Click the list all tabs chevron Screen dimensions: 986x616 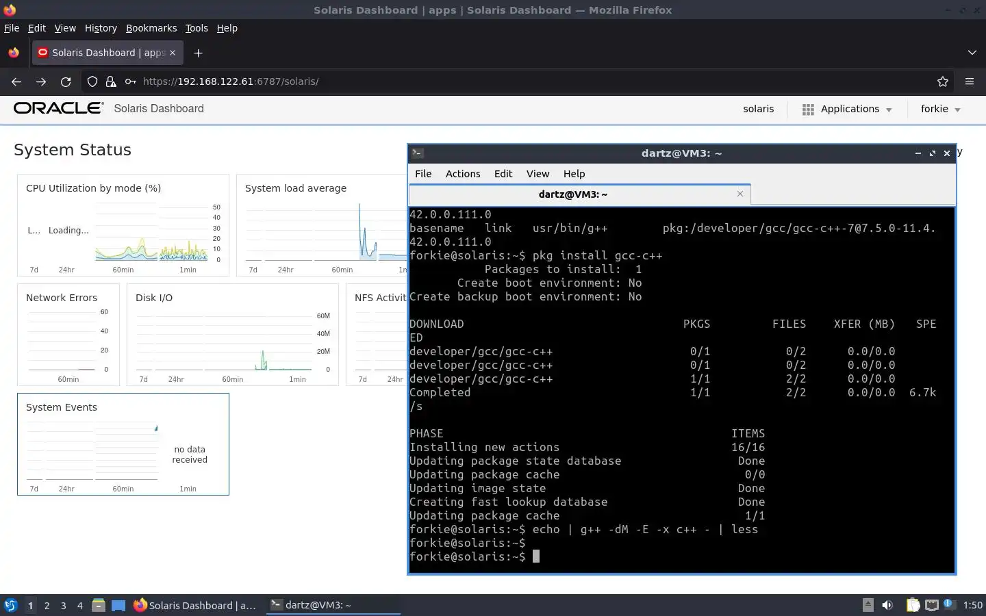click(972, 53)
